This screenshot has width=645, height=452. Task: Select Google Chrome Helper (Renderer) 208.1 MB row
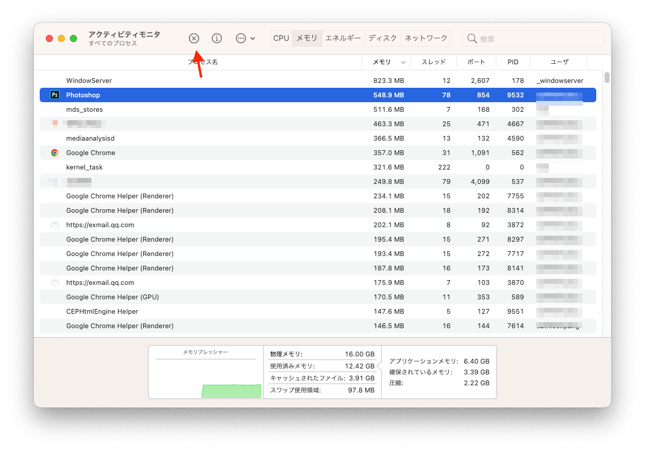(318, 210)
